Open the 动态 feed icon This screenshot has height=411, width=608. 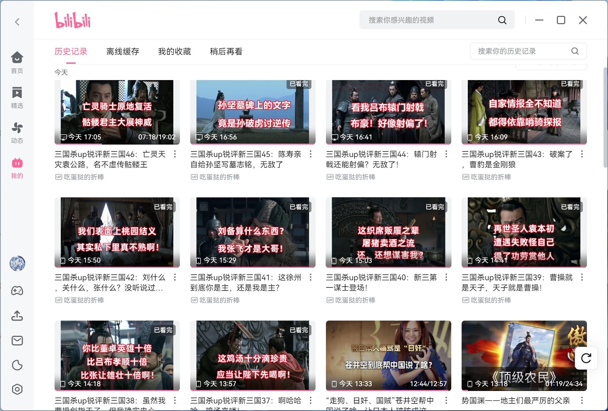pyautogui.click(x=17, y=132)
